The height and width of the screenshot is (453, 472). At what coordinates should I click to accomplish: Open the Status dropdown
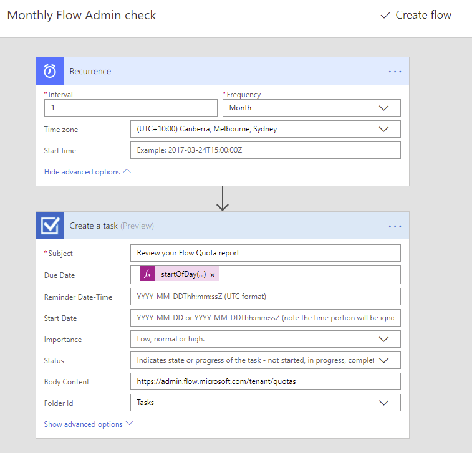265,361
